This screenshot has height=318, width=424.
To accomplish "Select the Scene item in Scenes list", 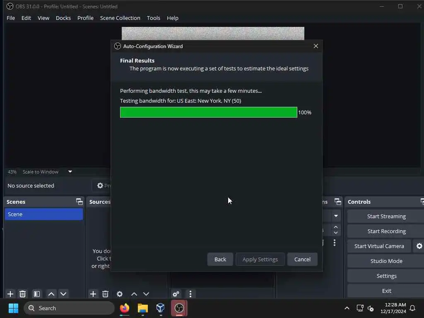I will [x=44, y=214].
